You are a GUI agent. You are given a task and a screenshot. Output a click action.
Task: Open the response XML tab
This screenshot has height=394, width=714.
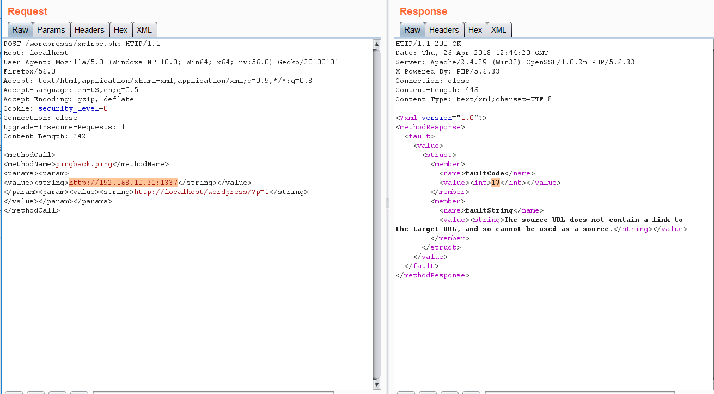point(499,30)
